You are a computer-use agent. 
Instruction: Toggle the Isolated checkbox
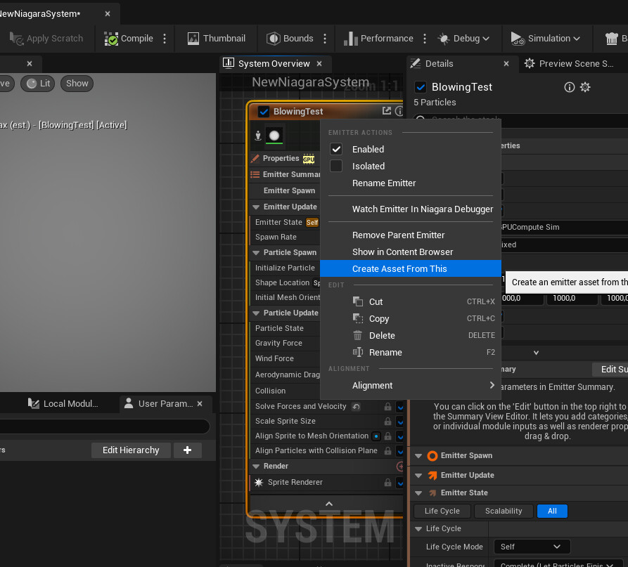336,166
